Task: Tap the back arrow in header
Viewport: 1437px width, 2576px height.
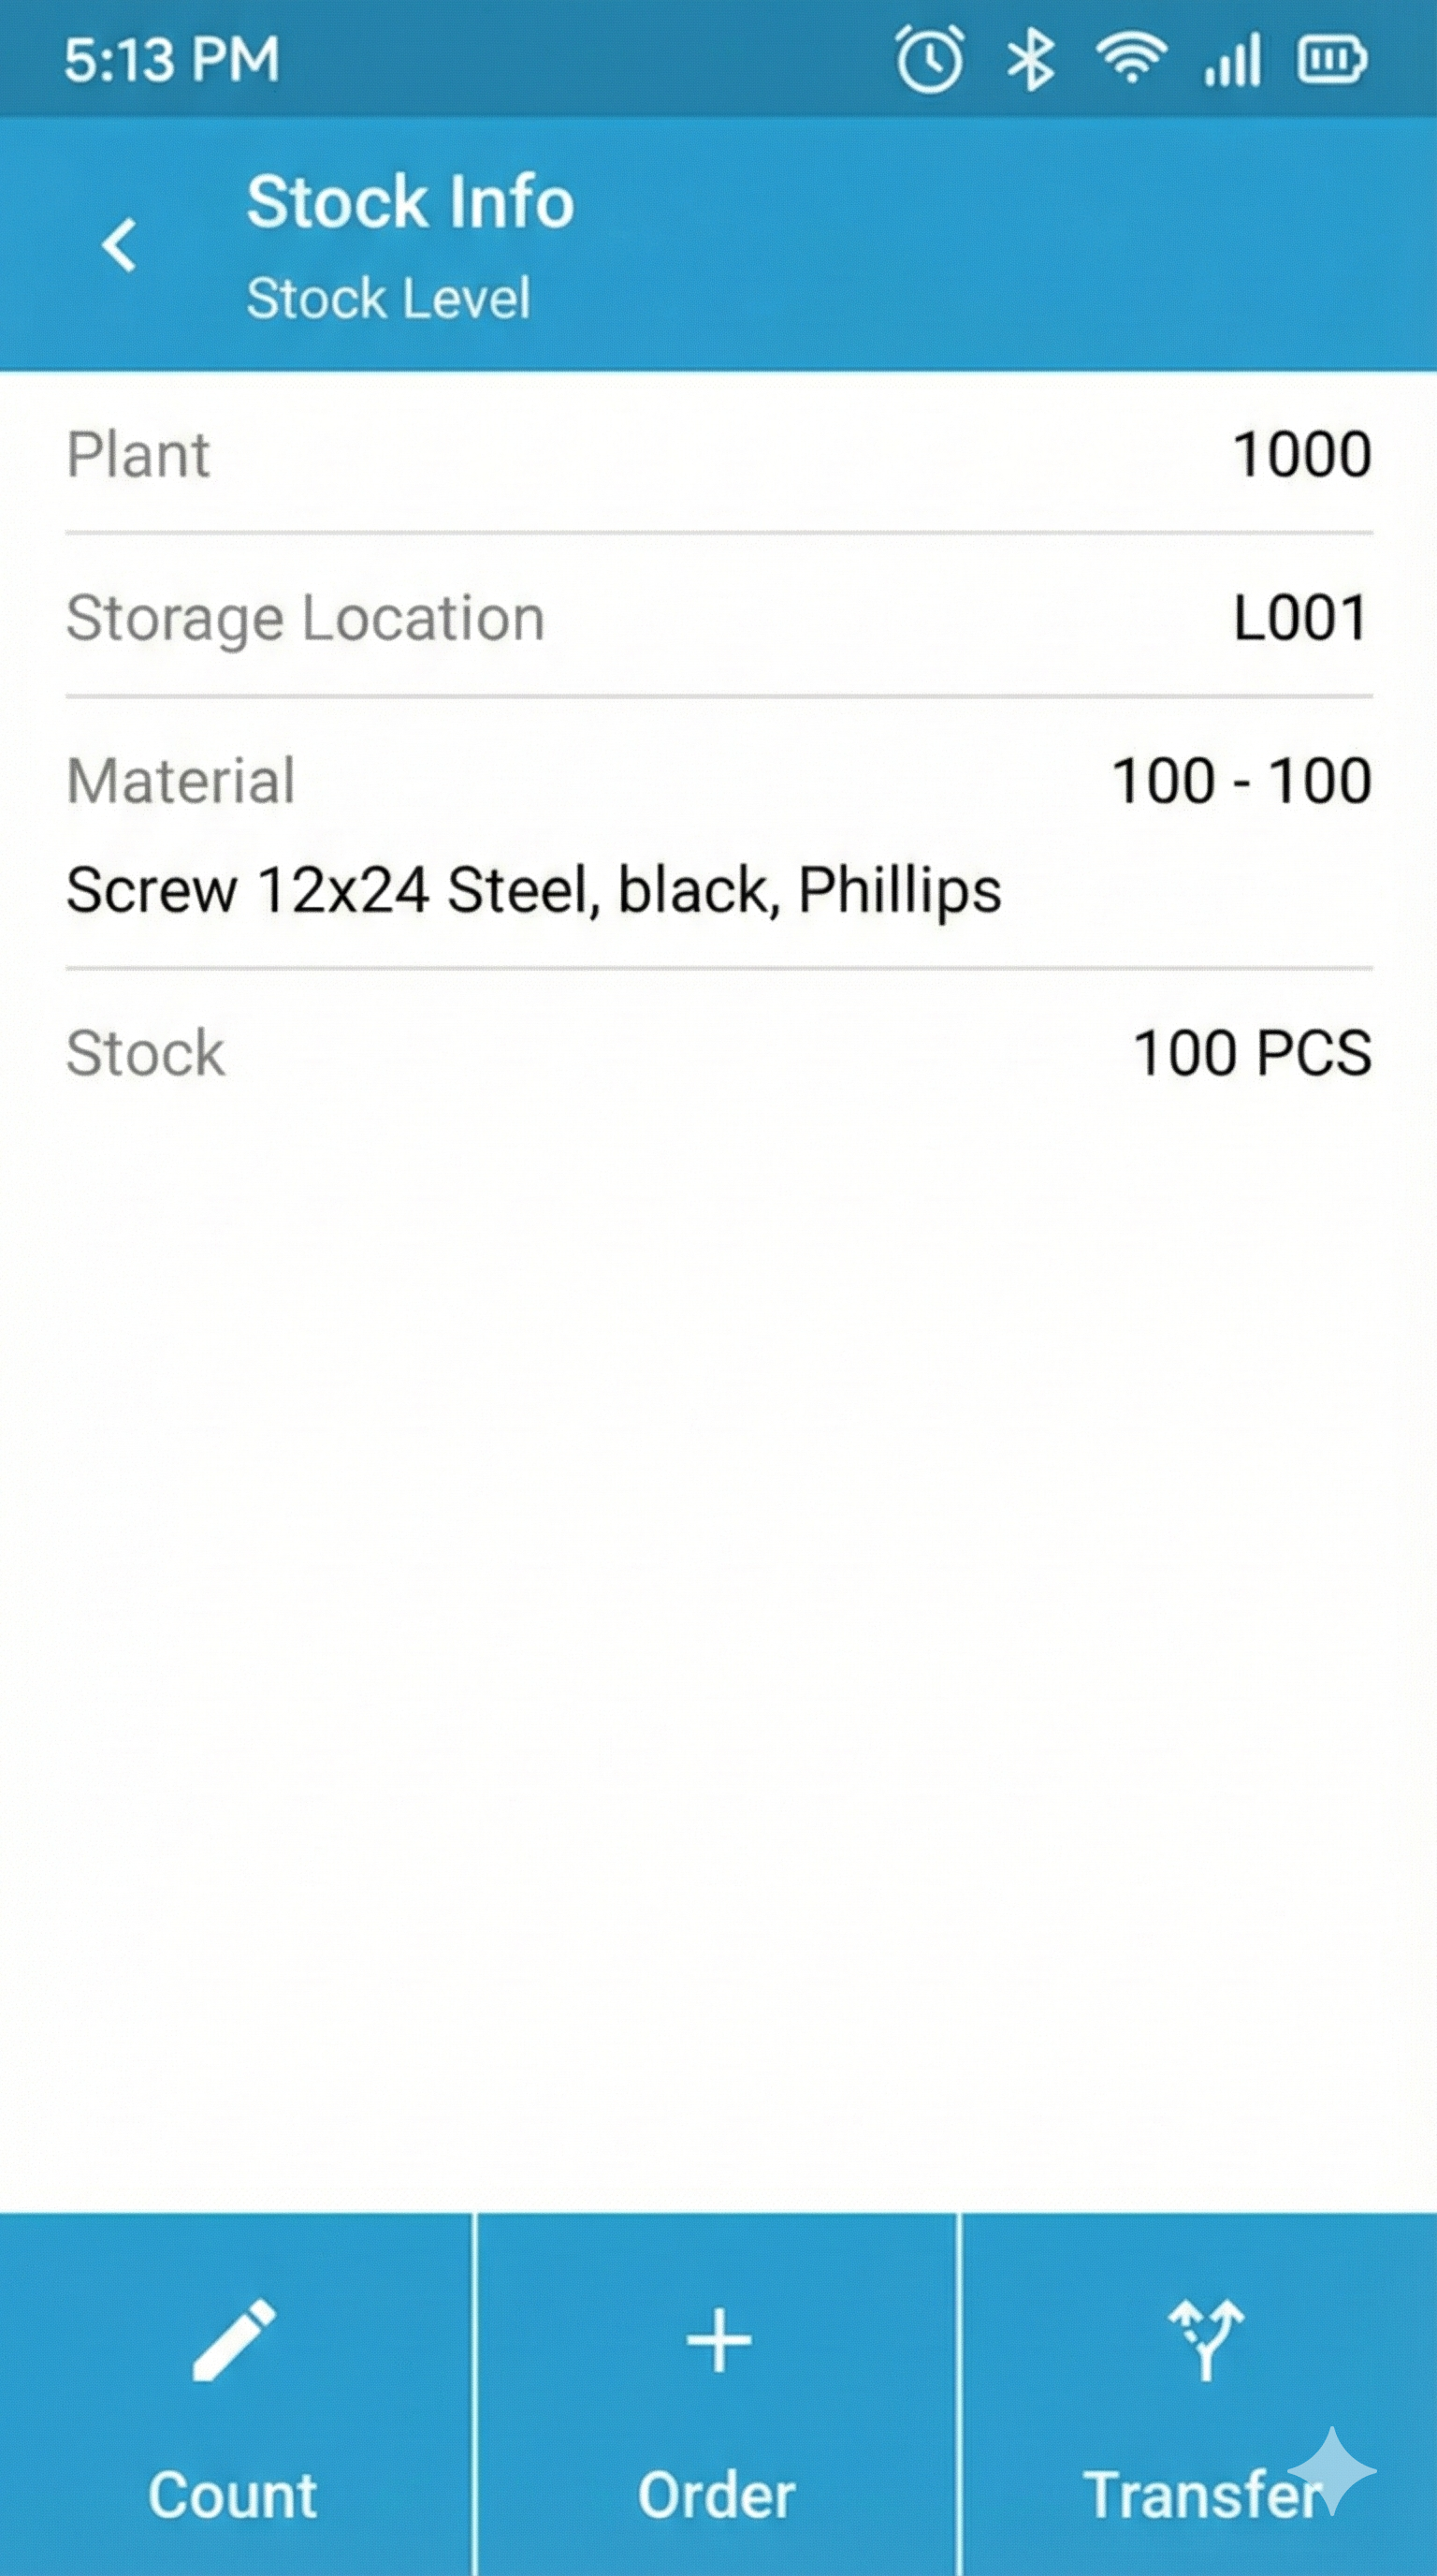Action: [x=120, y=245]
